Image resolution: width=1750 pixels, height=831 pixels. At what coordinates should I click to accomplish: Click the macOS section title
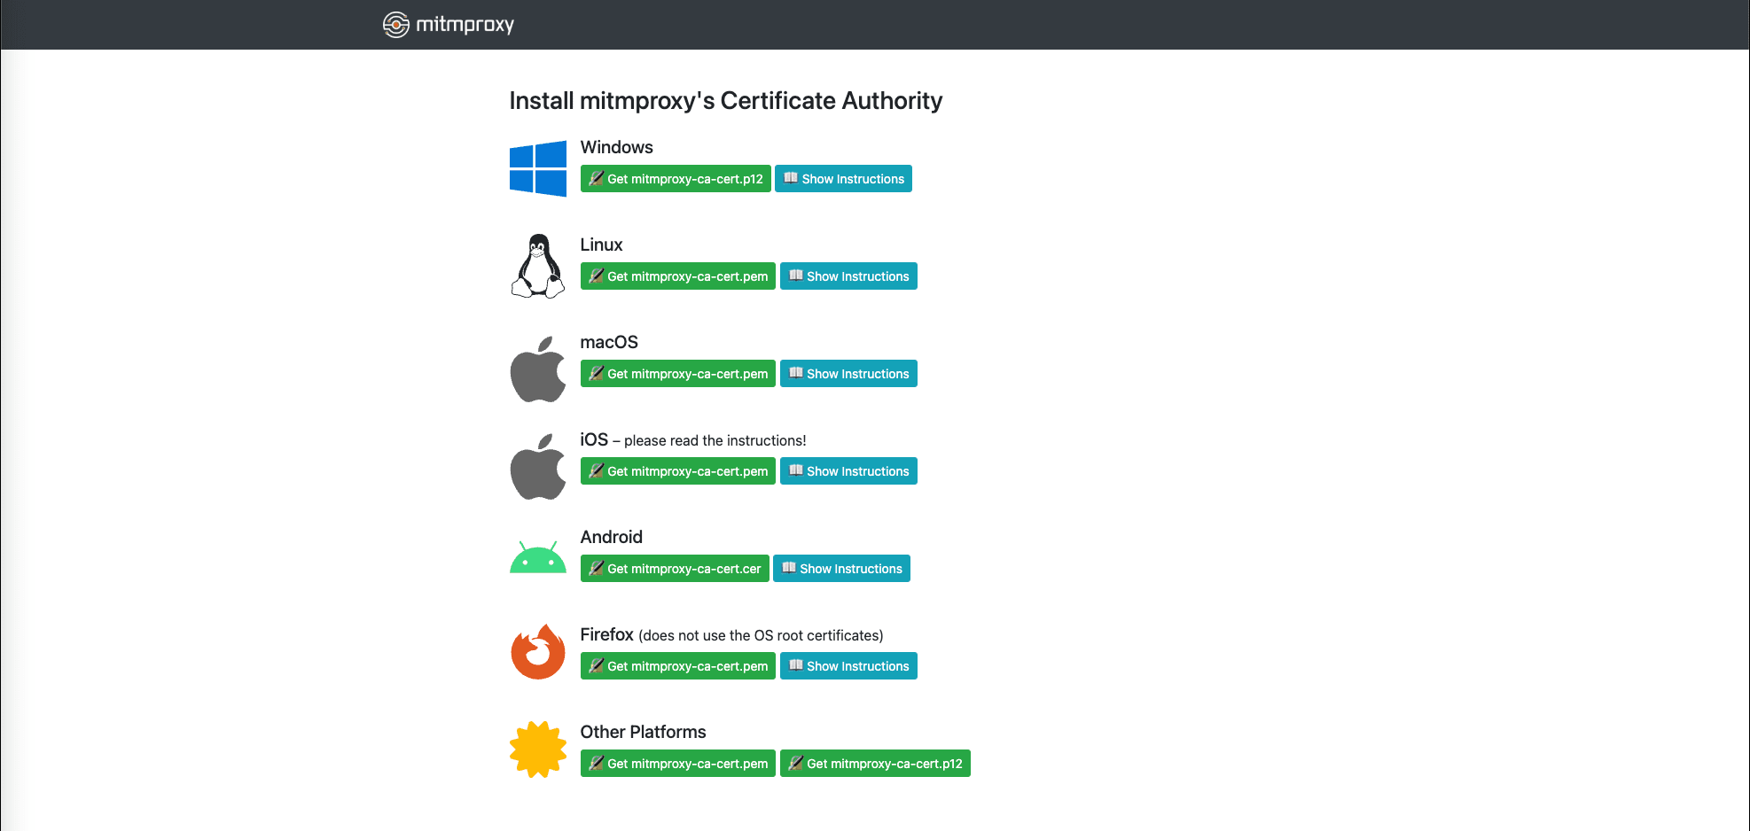click(609, 342)
